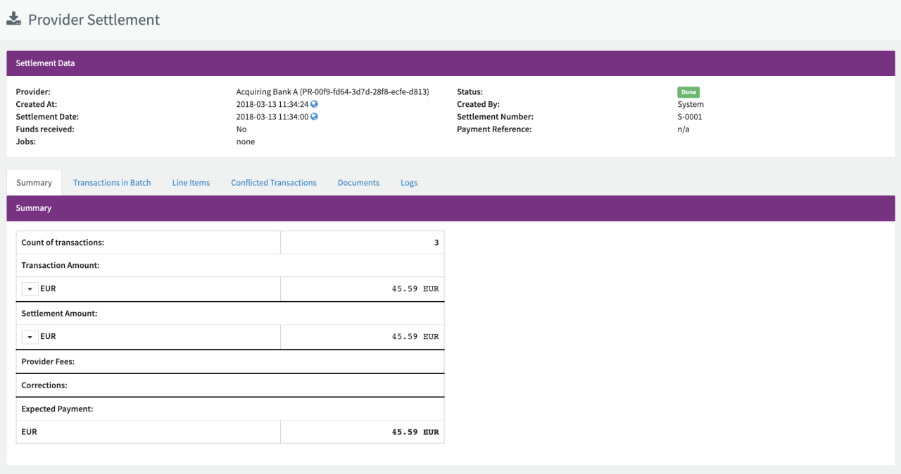Open the Line Items tab
Image resolution: width=901 pixels, height=474 pixels.
coord(191,183)
